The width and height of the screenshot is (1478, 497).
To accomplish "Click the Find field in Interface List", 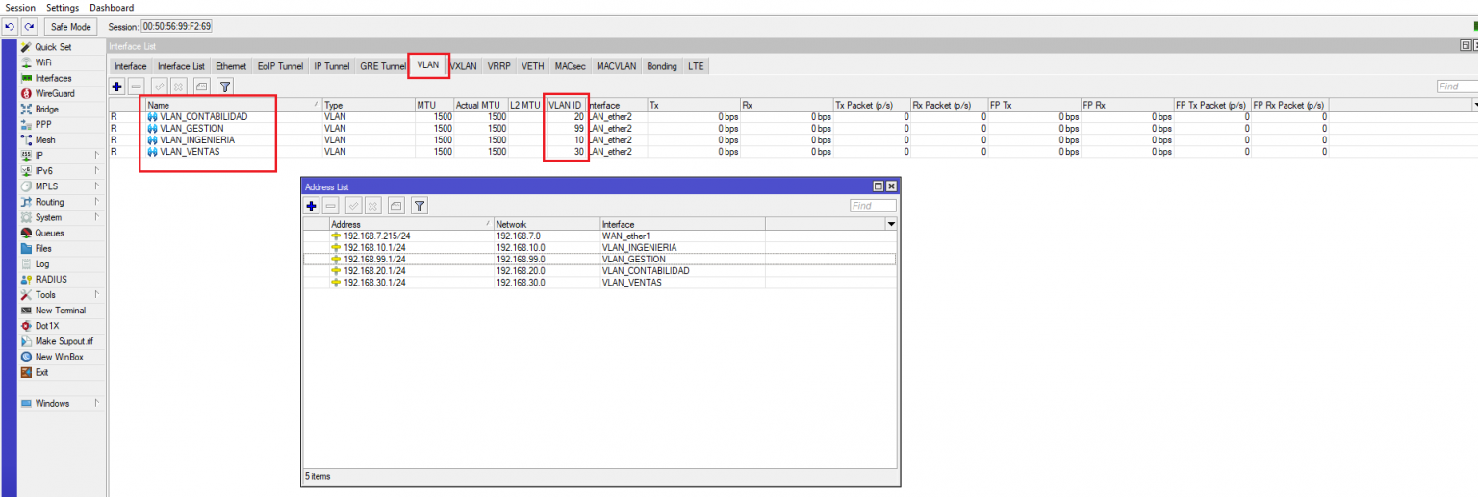I will tap(1457, 87).
